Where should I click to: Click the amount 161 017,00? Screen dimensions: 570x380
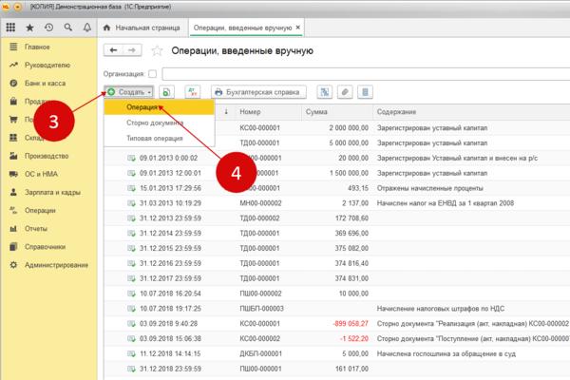351,369
